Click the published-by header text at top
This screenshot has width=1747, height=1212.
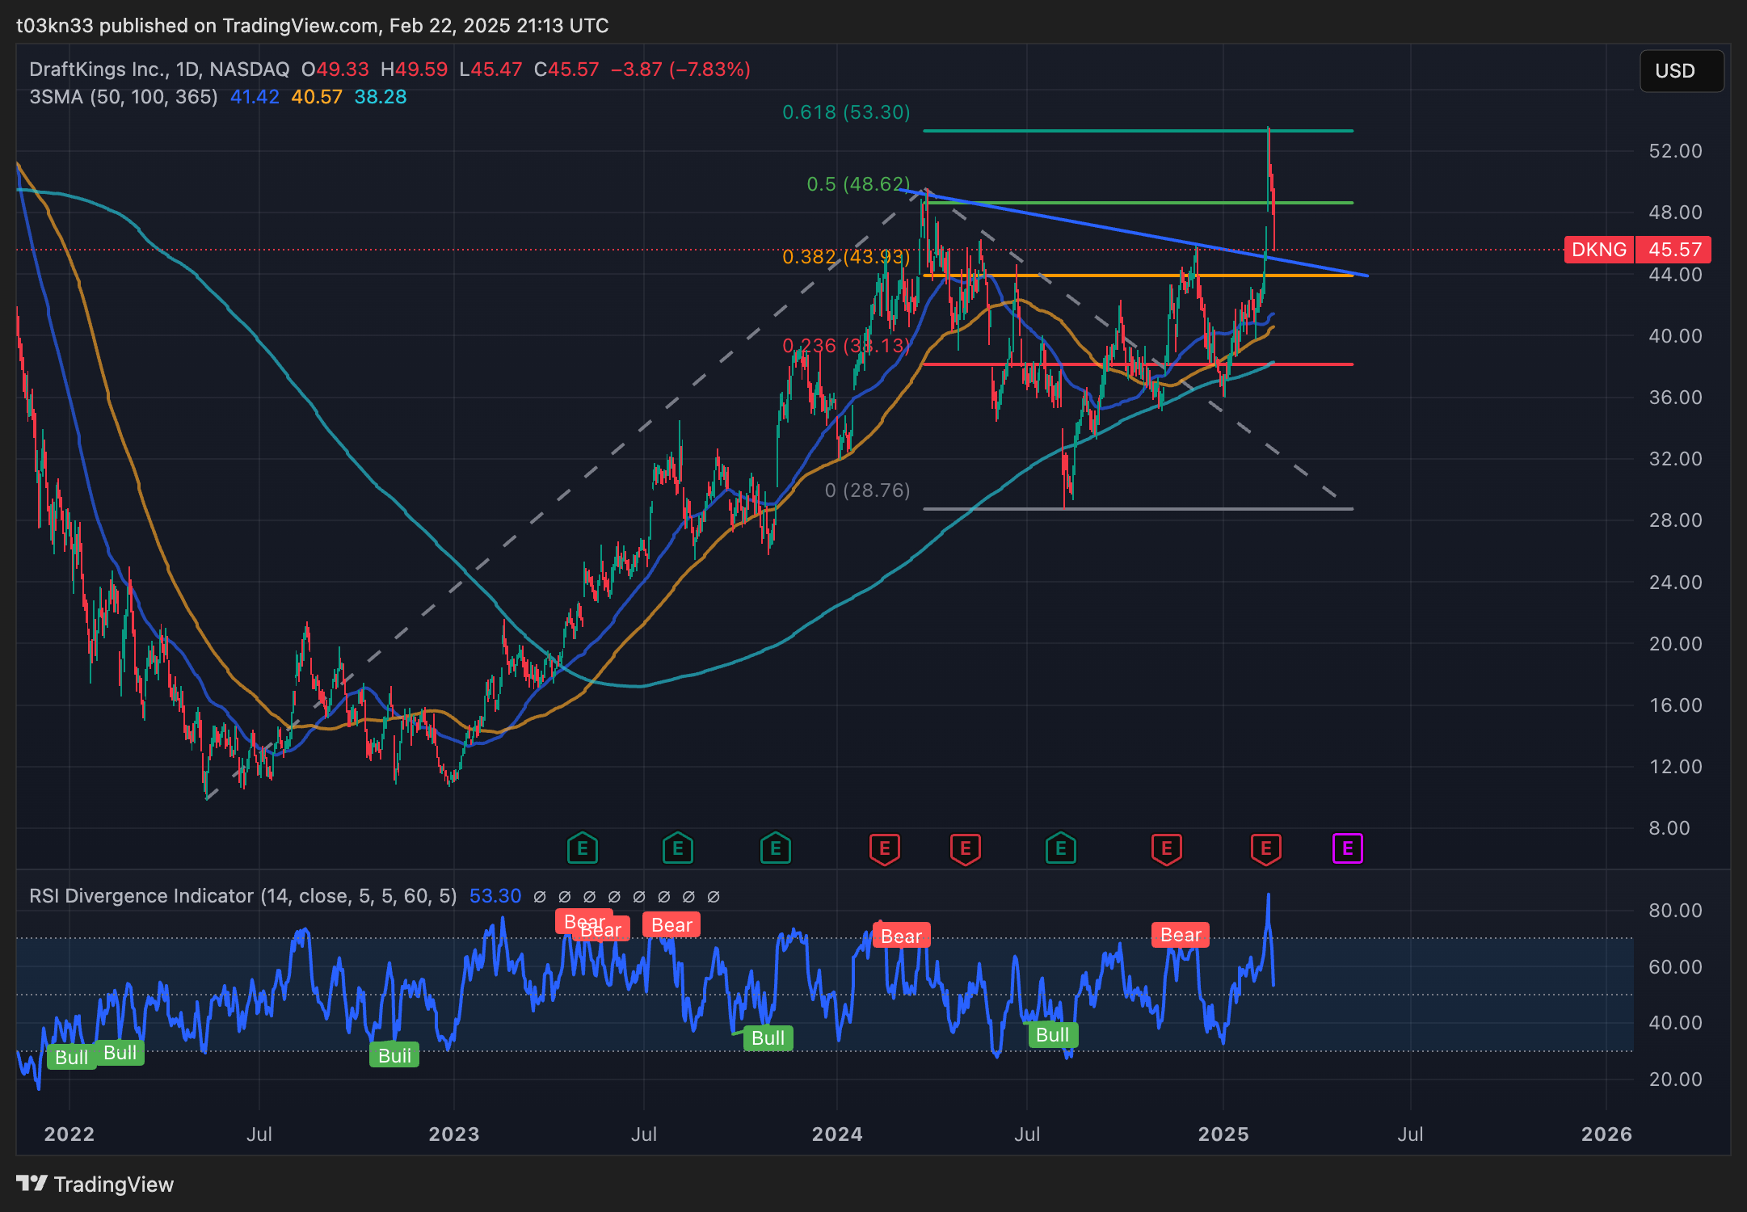click(313, 26)
